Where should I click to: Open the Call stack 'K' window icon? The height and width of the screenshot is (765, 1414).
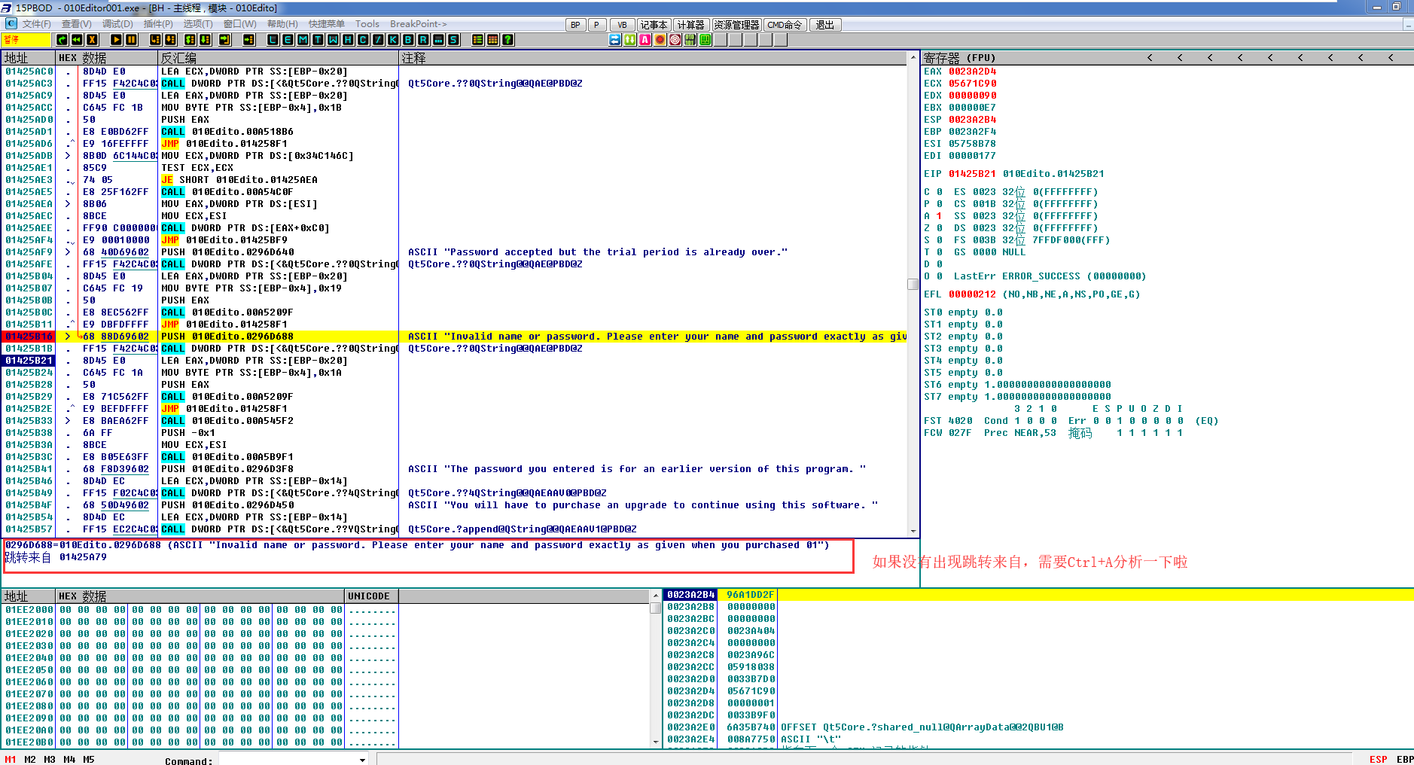393,40
